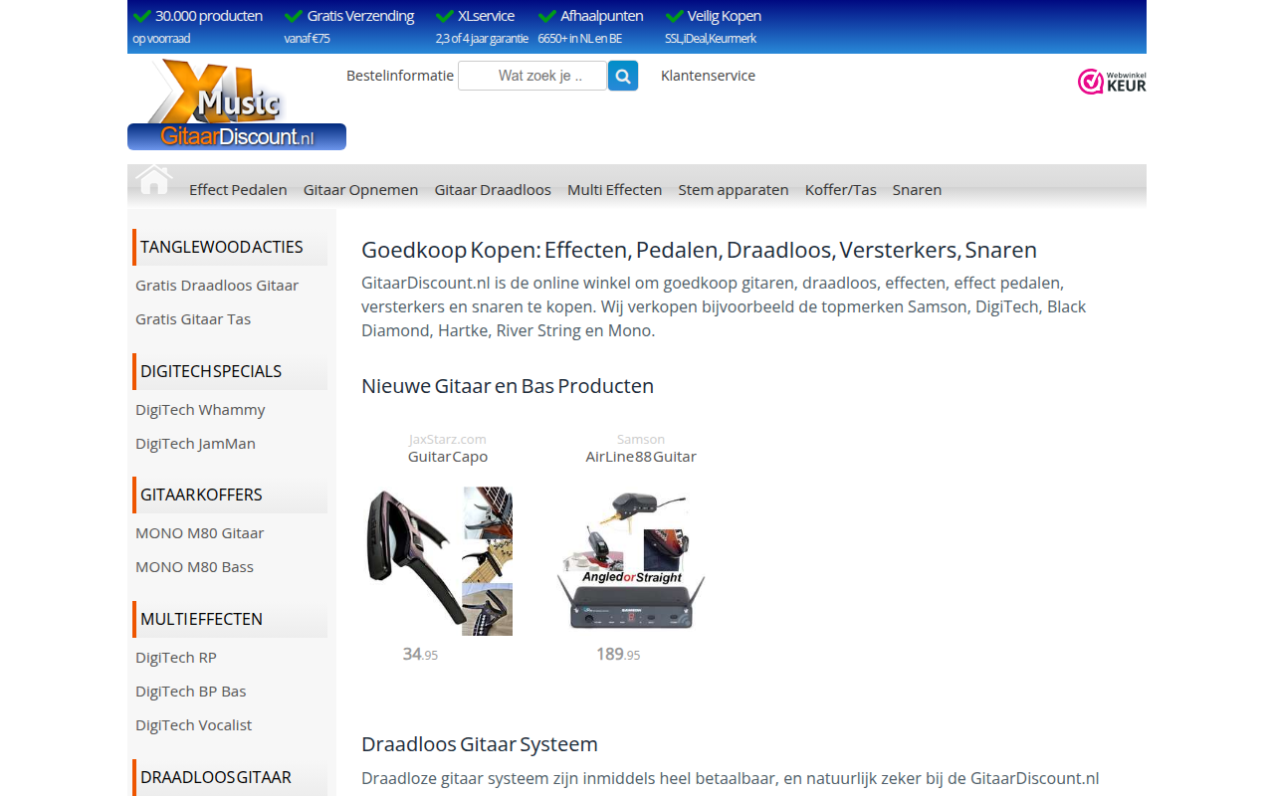Select Gratis Gitaar Tas in sidebar
The width and height of the screenshot is (1274, 796).
tap(193, 319)
